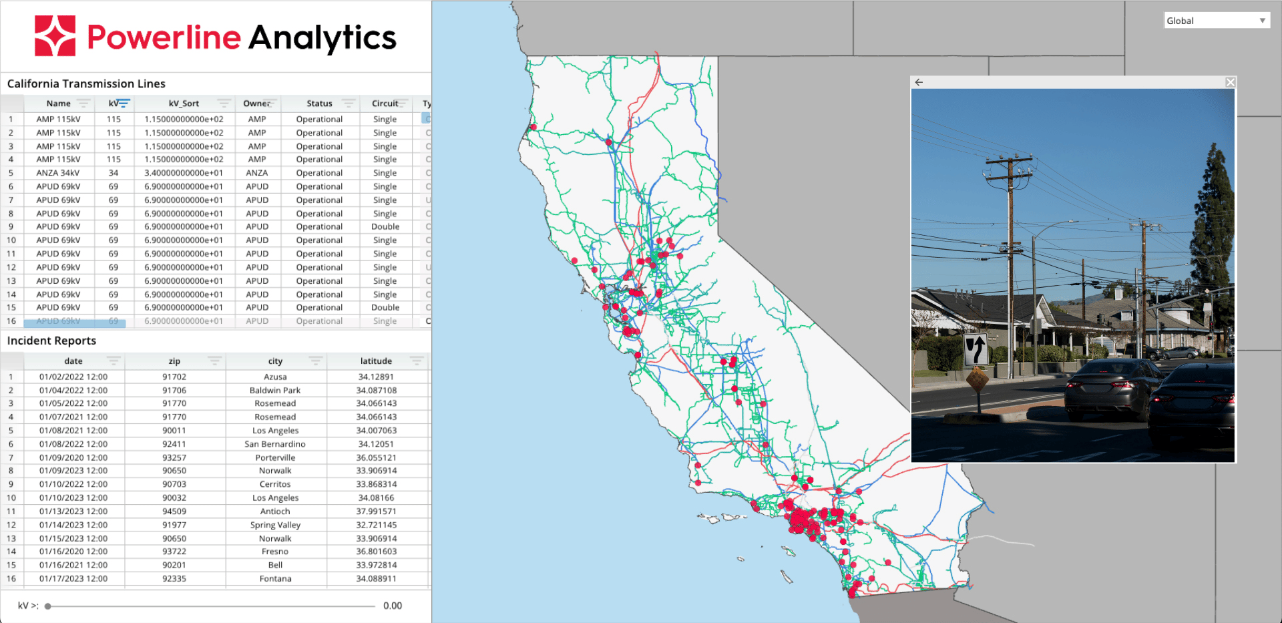This screenshot has width=1282, height=623.
Task: Select the Double circuit cell in row 15
Action: click(x=385, y=308)
